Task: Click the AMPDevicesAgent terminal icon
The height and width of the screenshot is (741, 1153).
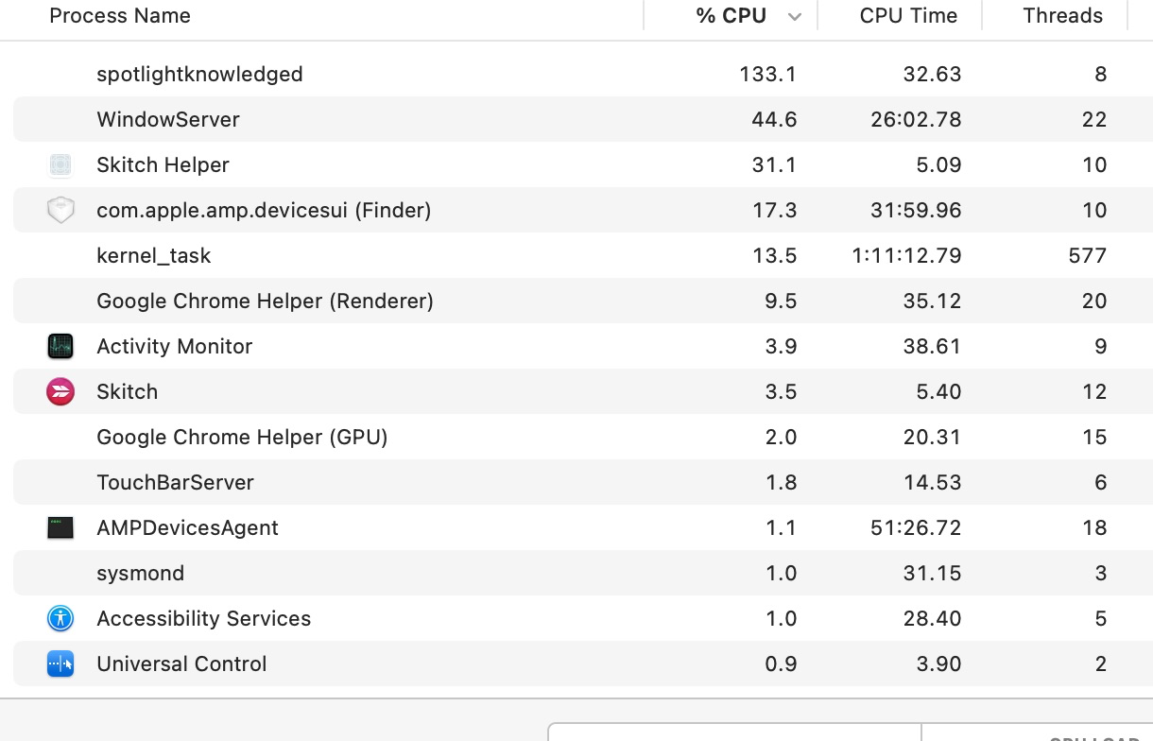Action: (x=60, y=527)
